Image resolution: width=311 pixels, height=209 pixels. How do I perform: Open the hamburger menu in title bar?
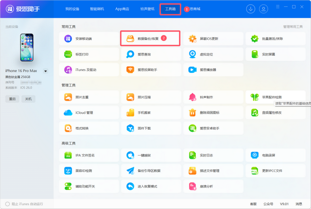[x=277, y=7]
